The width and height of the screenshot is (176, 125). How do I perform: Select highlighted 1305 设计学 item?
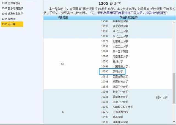12,24
